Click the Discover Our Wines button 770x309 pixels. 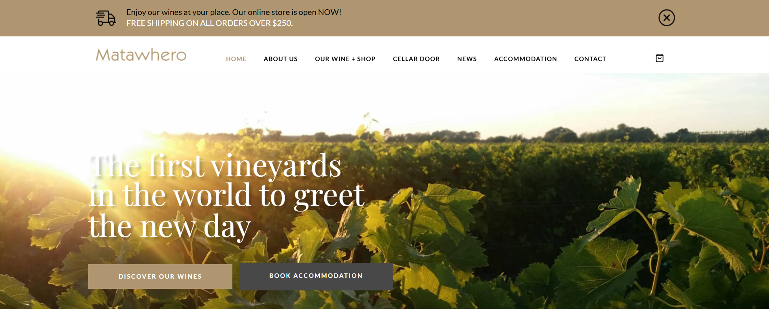[160, 277]
